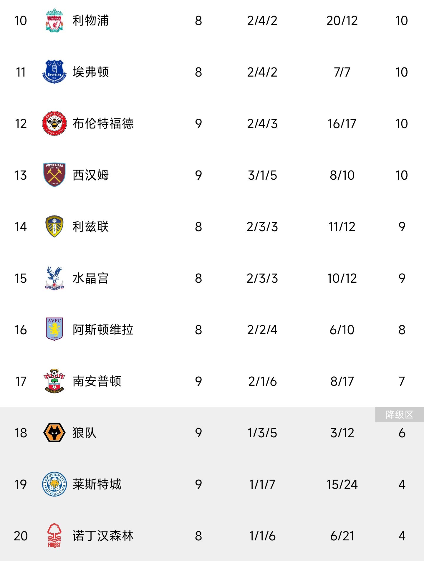The width and height of the screenshot is (424, 561).
Task: Click the Southampton club crest
Action: point(54,381)
